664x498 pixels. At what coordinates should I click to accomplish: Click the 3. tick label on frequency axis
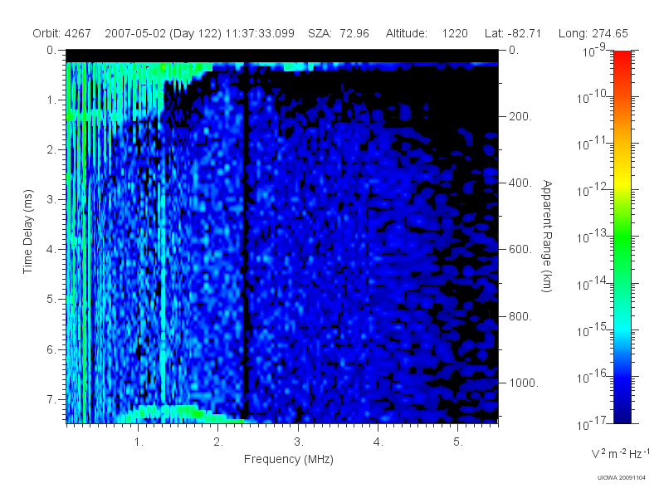tap(299, 442)
